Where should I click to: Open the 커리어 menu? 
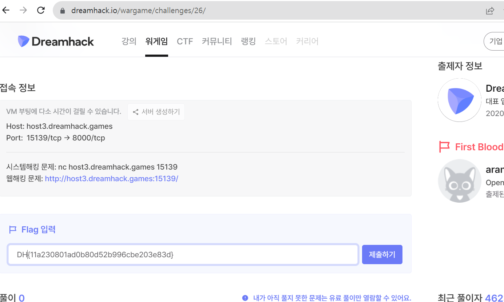pos(307,41)
